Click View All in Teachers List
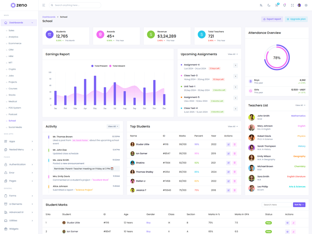The height and width of the screenshot is (234, 312). coord(300,105)
